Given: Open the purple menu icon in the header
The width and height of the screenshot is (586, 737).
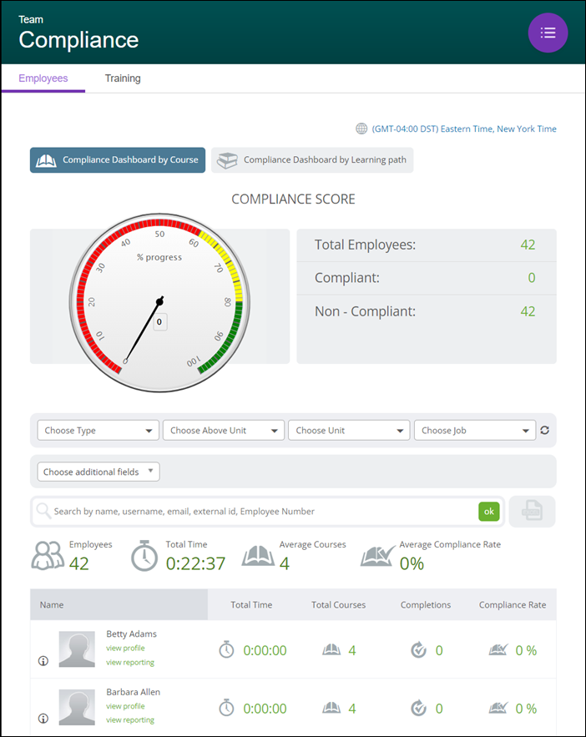Looking at the screenshot, I should point(548,33).
